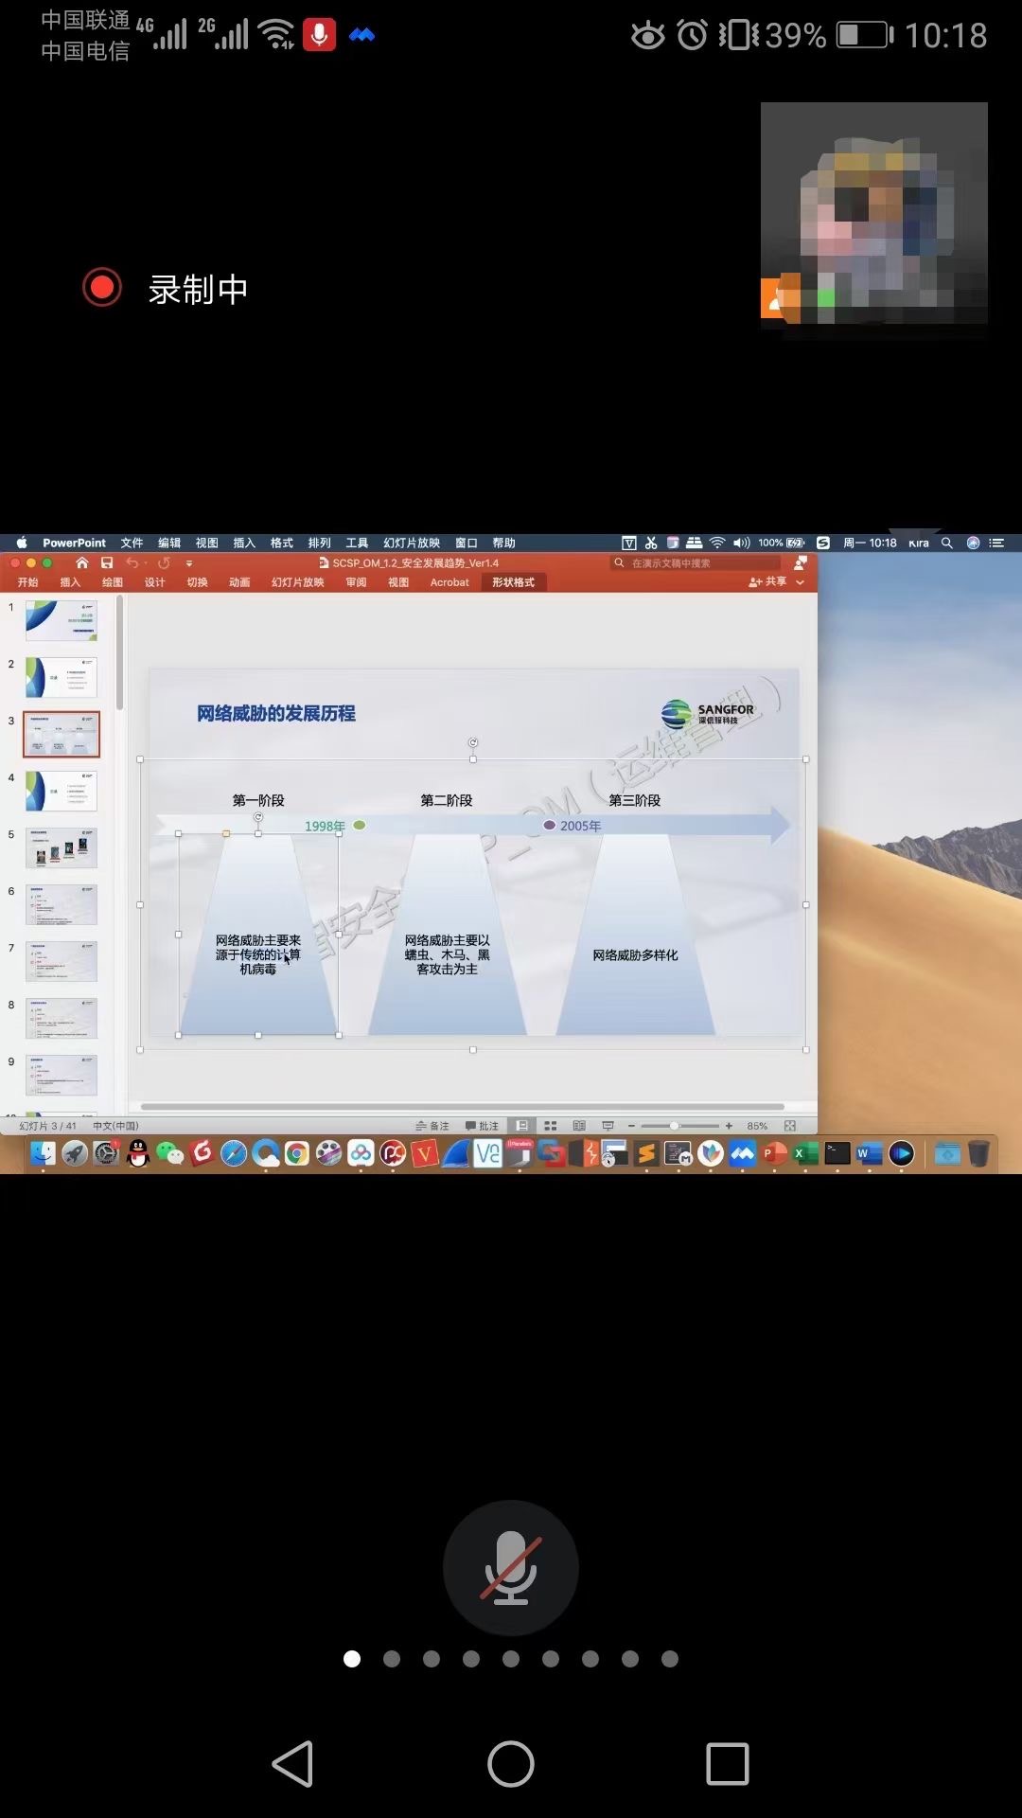The image size is (1022, 1818).
Task: Click the Android back navigation button
Action: coord(293,1764)
